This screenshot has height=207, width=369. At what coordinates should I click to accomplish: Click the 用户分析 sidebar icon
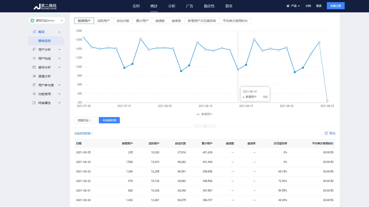click(x=34, y=50)
